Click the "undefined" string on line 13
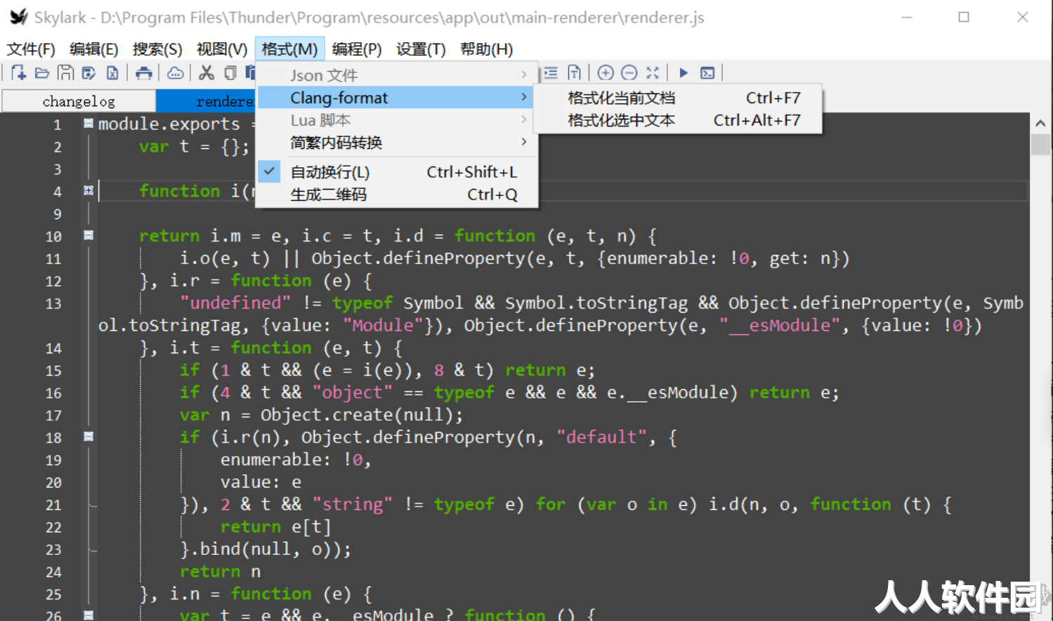Image resolution: width=1053 pixels, height=621 pixels. click(x=235, y=303)
